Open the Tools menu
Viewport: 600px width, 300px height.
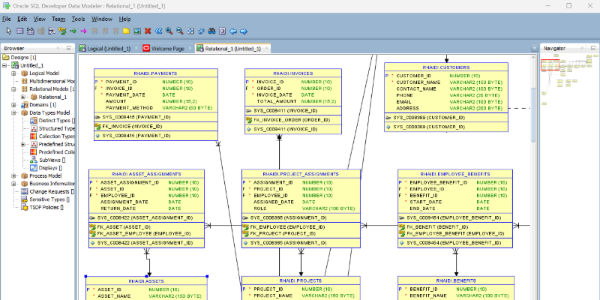pos(79,19)
